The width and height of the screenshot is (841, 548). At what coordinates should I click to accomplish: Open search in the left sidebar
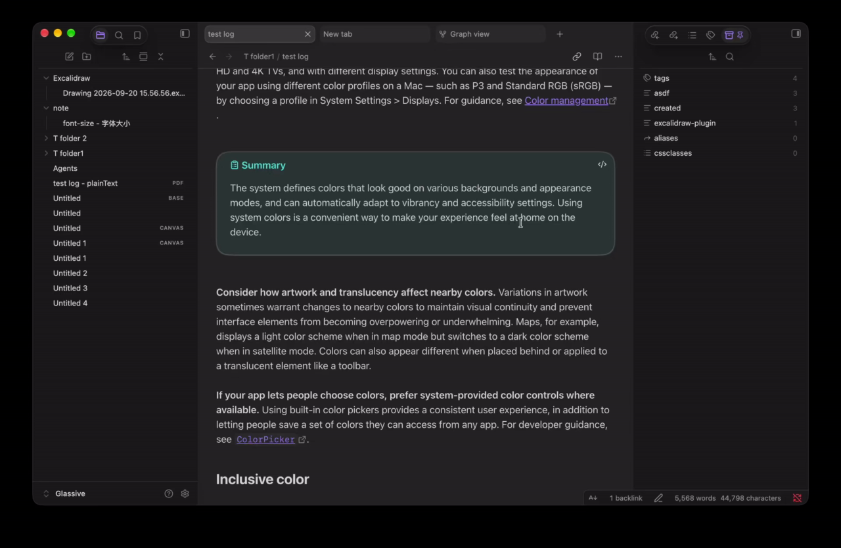[x=119, y=35]
